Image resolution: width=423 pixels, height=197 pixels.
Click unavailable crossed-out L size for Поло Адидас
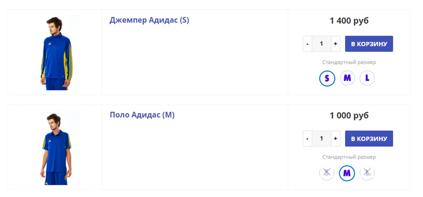pos(367,173)
